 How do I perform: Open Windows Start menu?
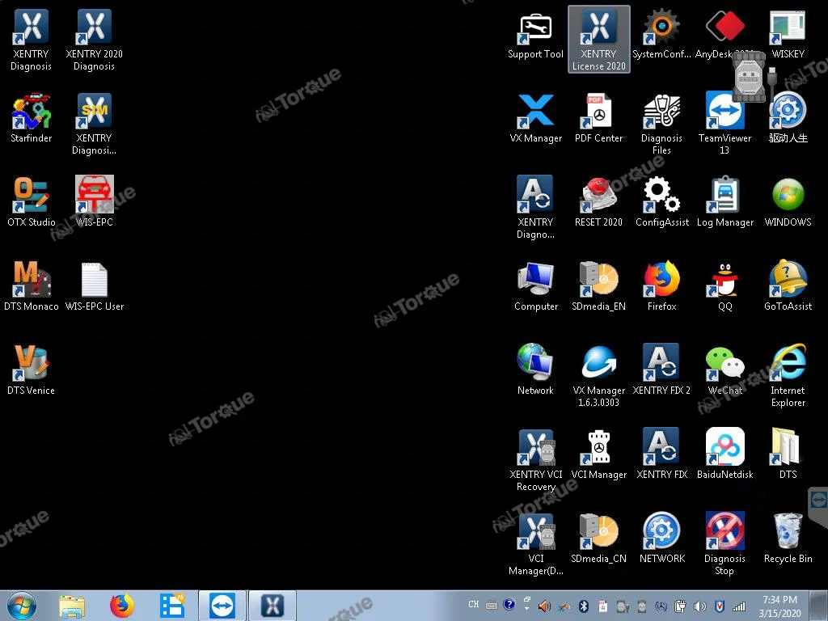[x=21, y=606]
